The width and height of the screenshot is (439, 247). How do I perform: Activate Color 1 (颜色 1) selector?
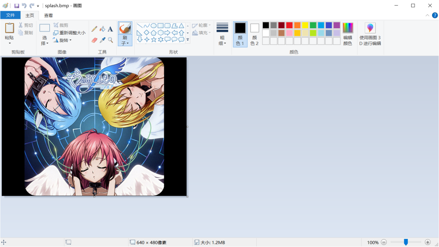coord(240,34)
